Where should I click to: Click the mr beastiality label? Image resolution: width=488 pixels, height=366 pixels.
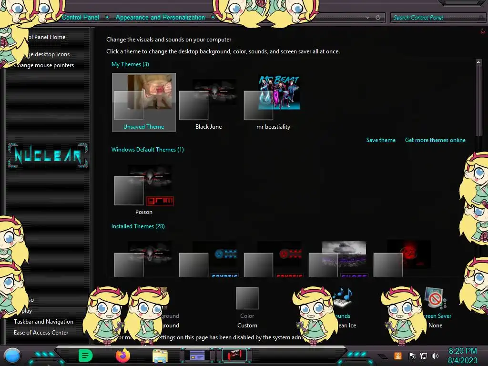(x=273, y=127)
